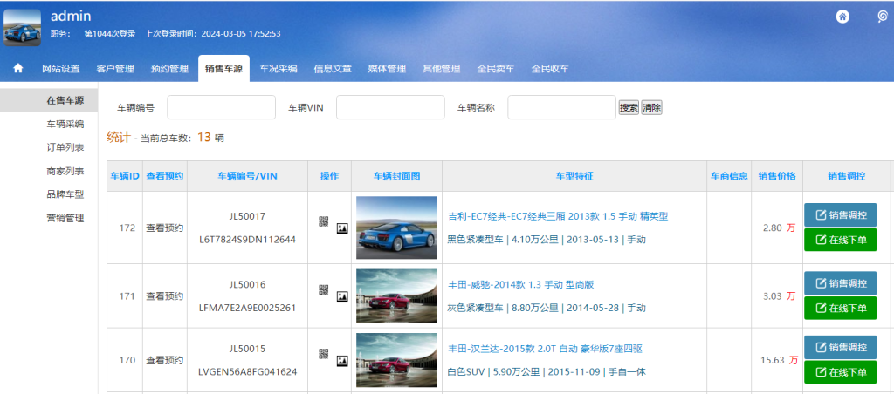
Task: Click the home icon in navigation bar
Action: [x=18, y=68]
